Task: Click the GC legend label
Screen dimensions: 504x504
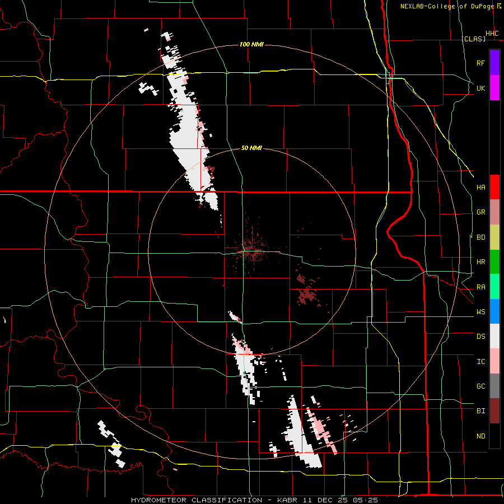Action: 480,386
